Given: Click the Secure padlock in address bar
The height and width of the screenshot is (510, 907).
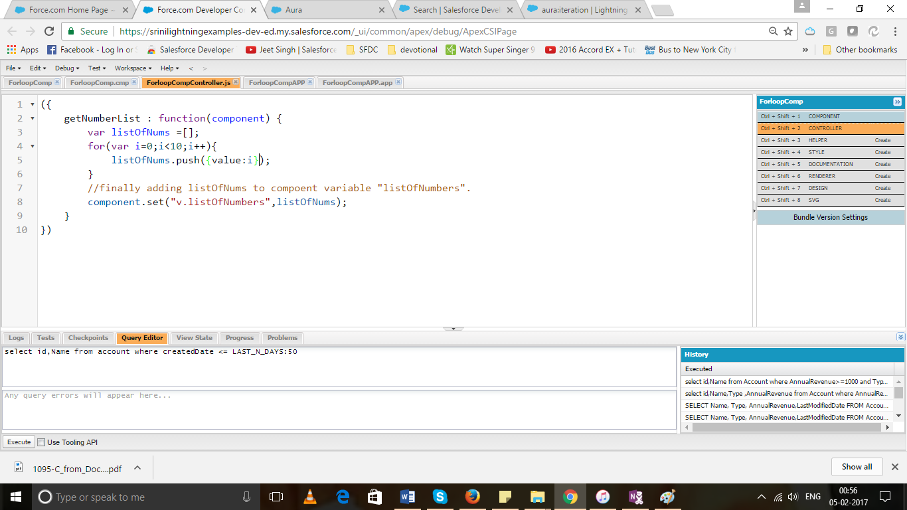Looking at the screenshot, I should pyautogui.click(x=71, y=31).
